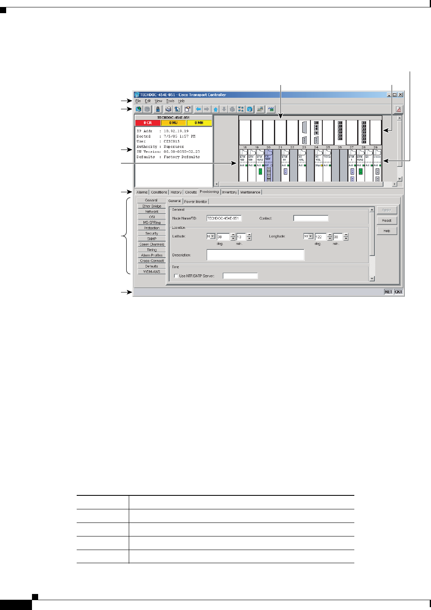This screenshot has height=610, width=431.
Task: Click into the Node Name/TID field
Action: coord(224,219)
